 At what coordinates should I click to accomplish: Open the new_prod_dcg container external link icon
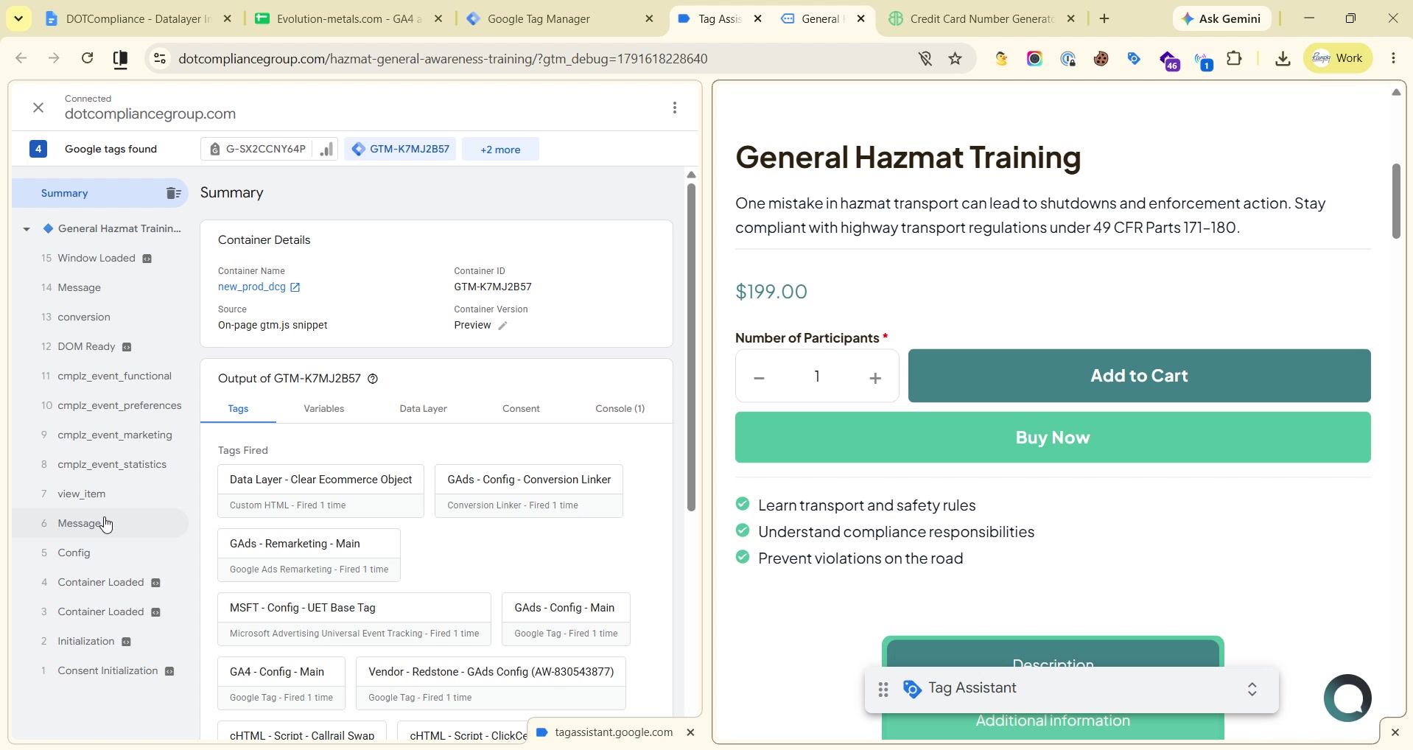(295, 287)
